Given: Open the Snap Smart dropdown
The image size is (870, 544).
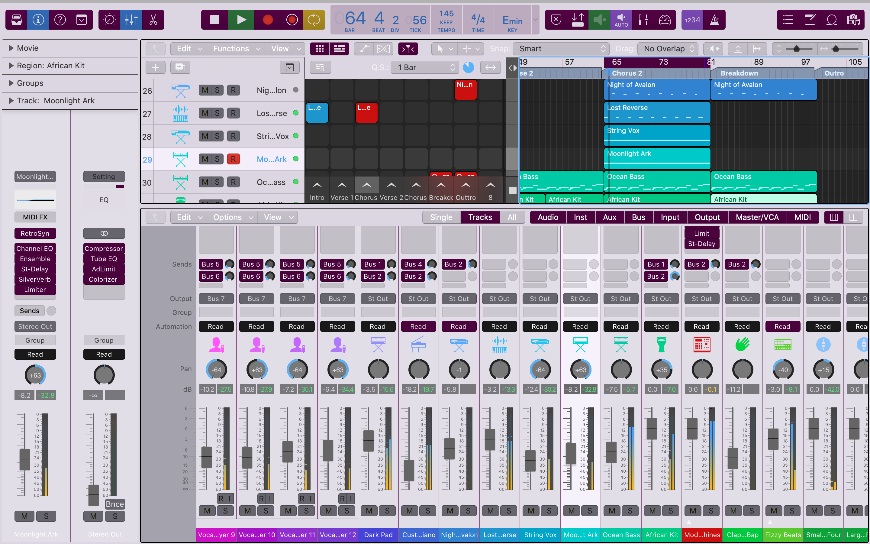Looking at the screenshot, I should click(561, 49).
